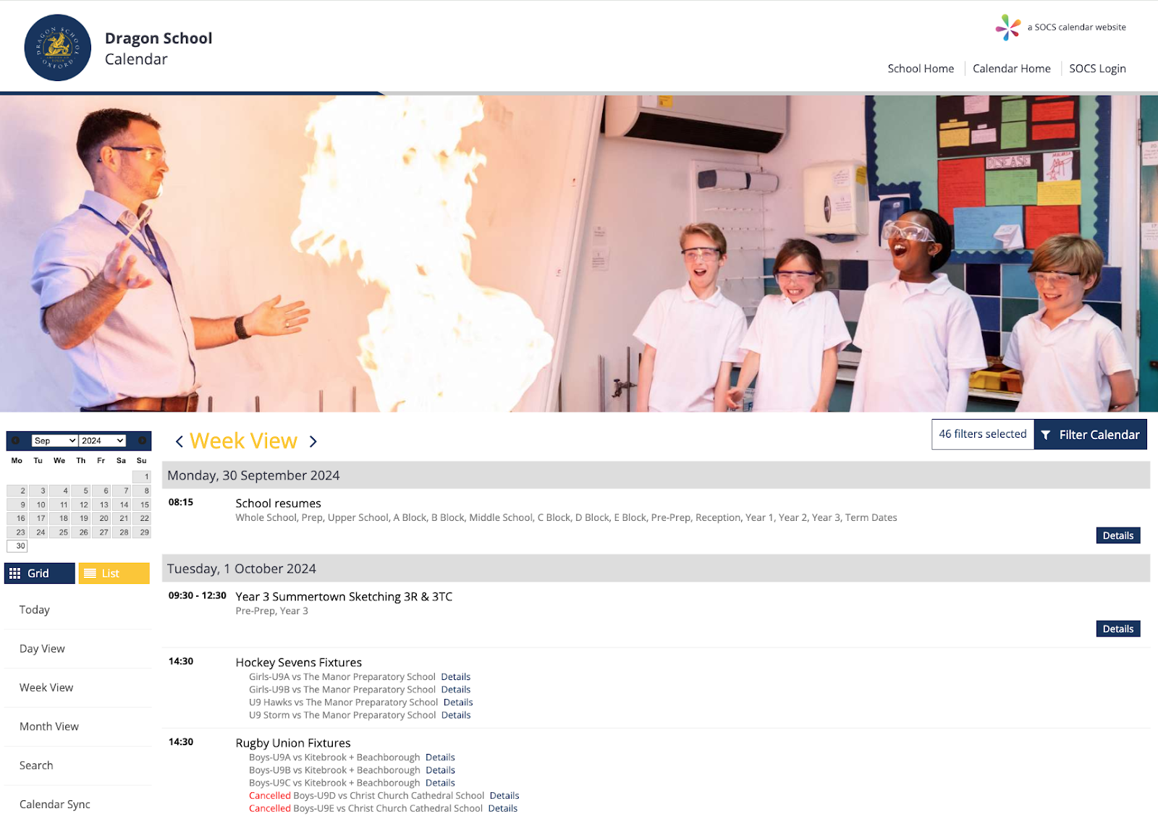This screenshot has height=819, width=1158.
Task: Open Details for Girls-U9A hockey fixture
Action: [x=455, y=677]
